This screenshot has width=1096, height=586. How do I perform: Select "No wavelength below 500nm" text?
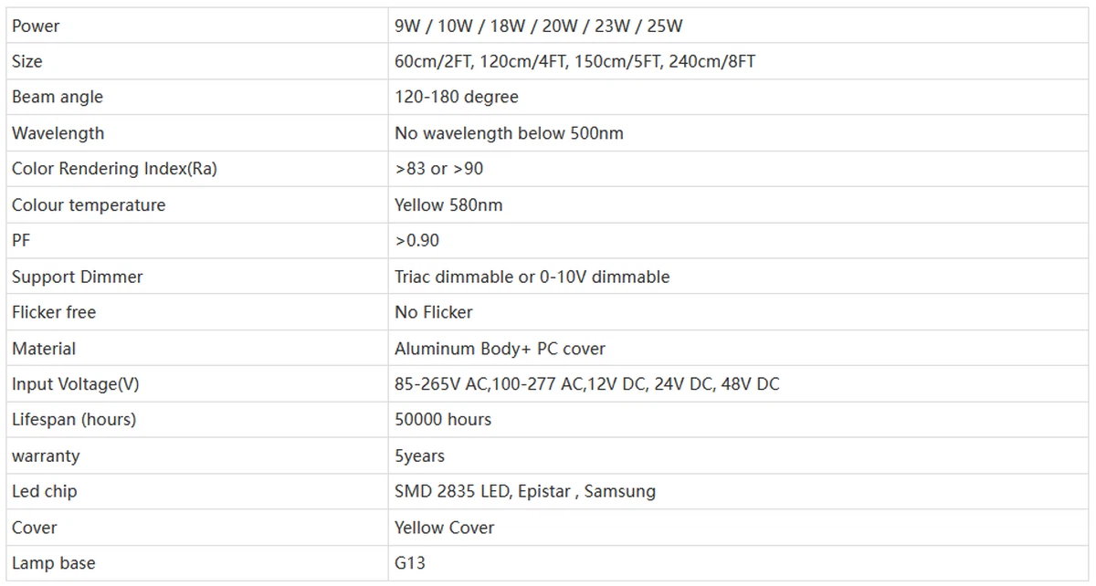point(509,133)
